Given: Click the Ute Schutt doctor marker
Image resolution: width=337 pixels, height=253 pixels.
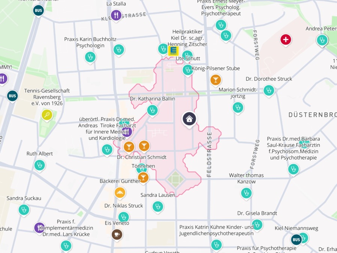Looking at the screenshot, I should point(188,70).
